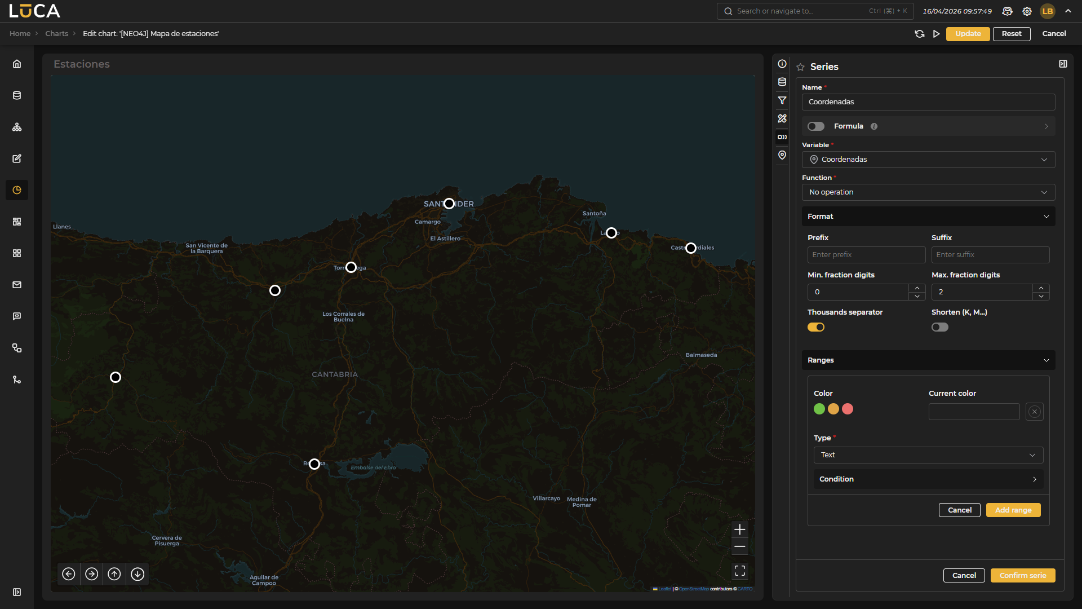Click Confirm serie button
The height and width of the screenshot is (609, 1082).
point(1023,576)
